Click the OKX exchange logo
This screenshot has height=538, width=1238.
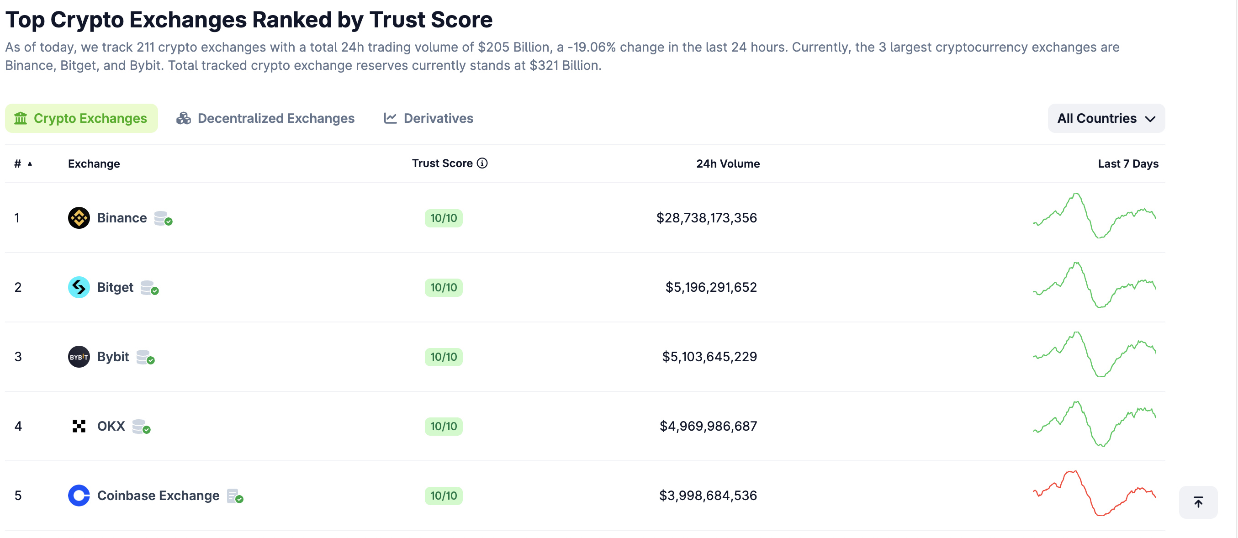click(x=79, y=426)
